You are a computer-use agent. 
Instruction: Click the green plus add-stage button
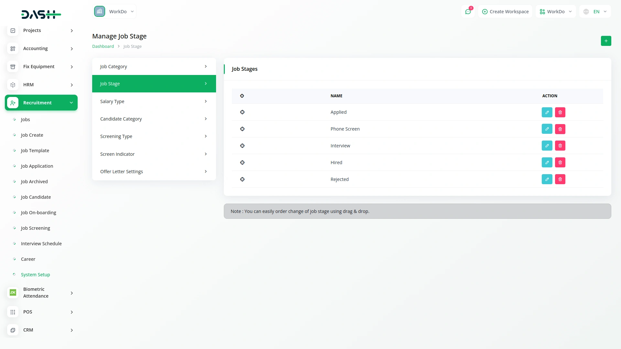(x=606, y=41)
